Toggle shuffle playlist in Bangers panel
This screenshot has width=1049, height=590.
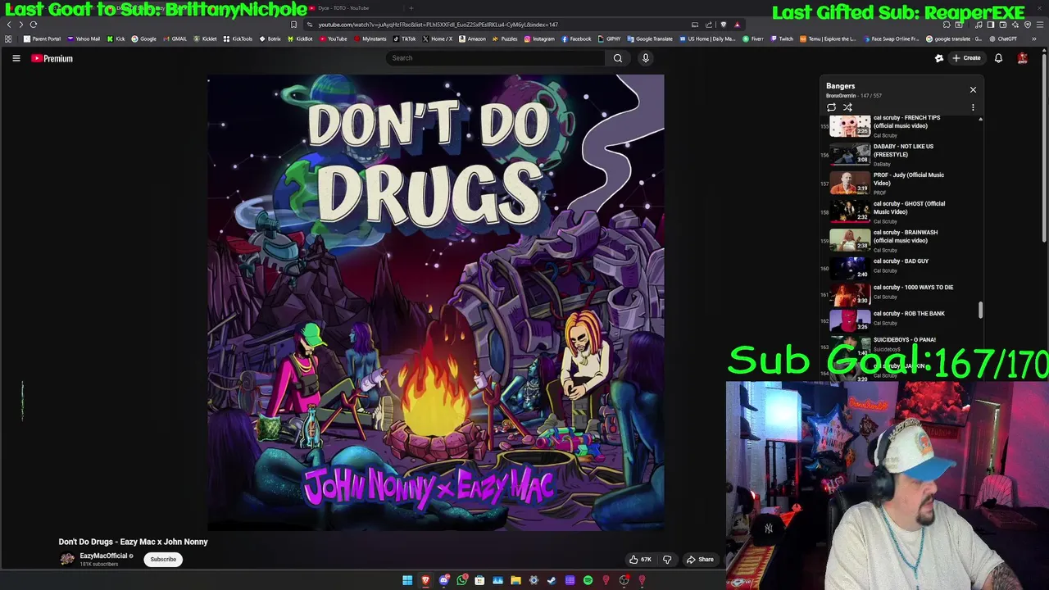click(847, 107)
